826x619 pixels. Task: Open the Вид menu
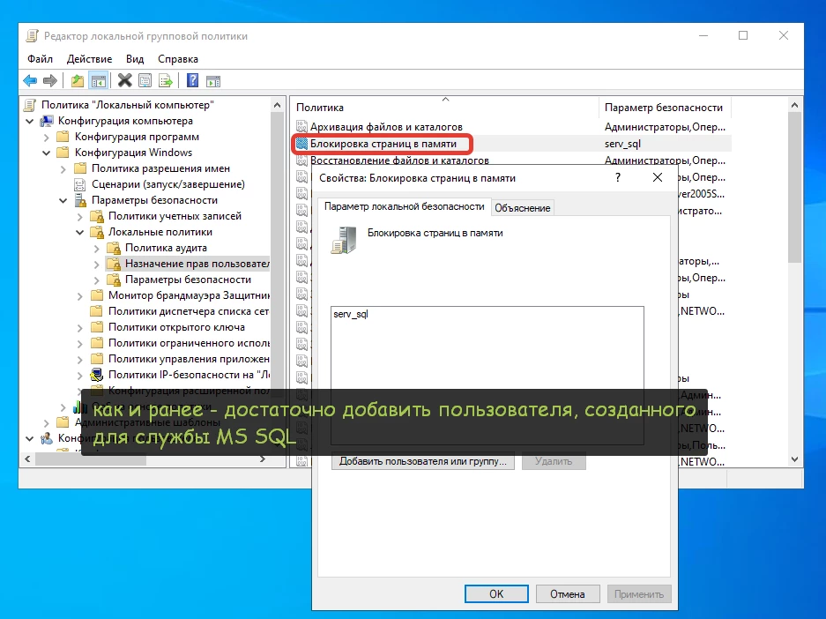135,59
